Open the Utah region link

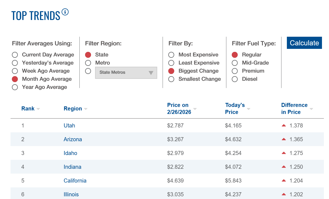(x=69, y=126)
